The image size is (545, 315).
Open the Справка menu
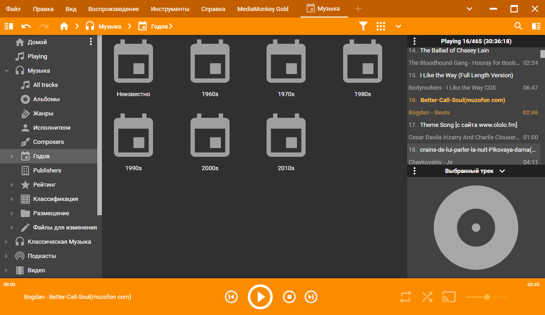pyautogui.click(x=213, y=9)
